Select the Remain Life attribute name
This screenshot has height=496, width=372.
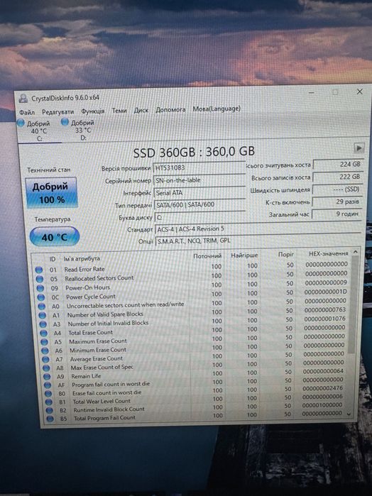pos(86,376)
